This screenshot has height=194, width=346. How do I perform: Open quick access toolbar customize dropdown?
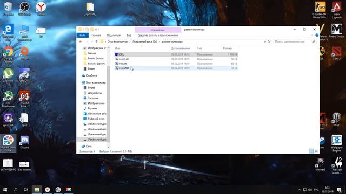(x=96, y=30)
